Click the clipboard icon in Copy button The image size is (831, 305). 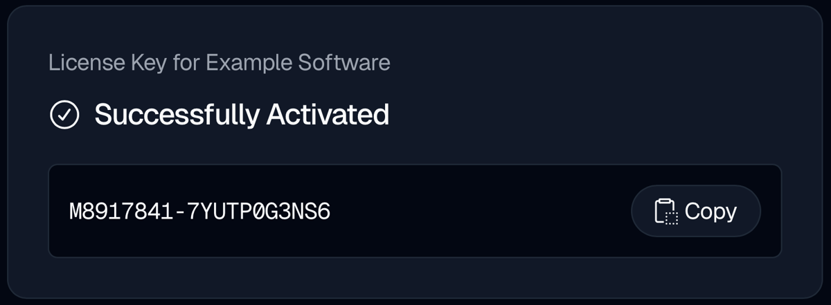click(x=665, y=212)
